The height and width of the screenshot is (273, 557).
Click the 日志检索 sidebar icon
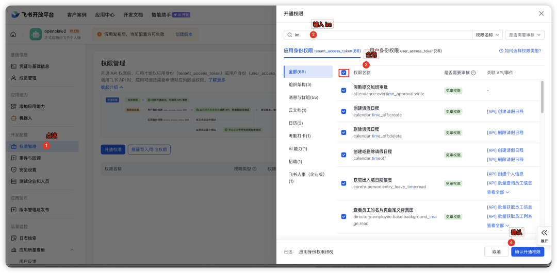(14, 238)
